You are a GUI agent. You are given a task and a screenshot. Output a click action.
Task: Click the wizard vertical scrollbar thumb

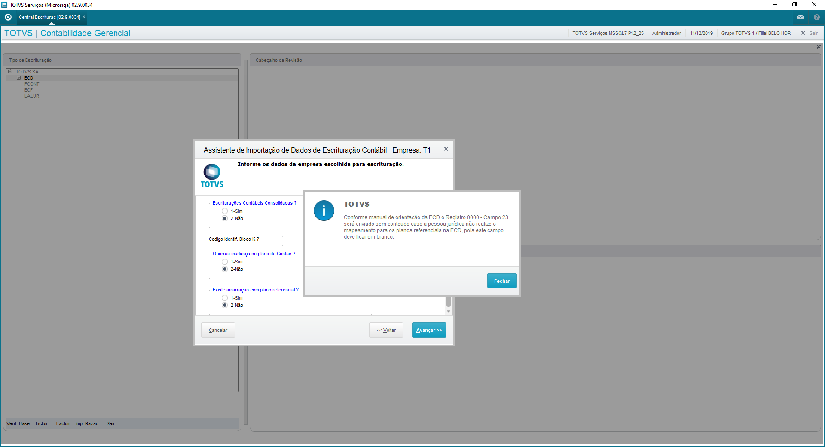[449, 302]
